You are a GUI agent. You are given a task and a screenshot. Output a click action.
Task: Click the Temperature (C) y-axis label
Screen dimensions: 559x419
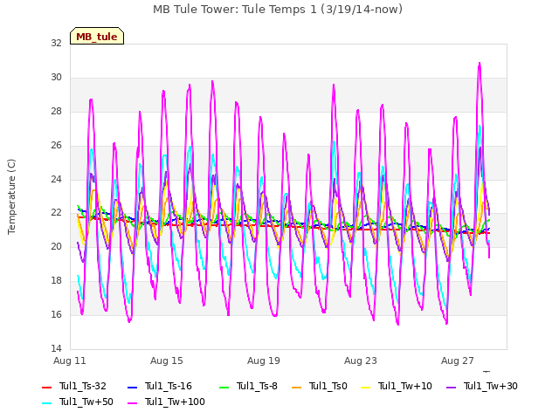(11, 196)
